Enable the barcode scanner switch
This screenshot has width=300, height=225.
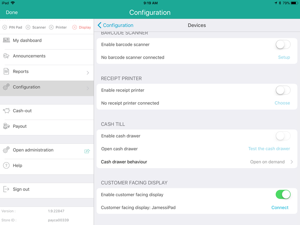click(x=283, y=44)
